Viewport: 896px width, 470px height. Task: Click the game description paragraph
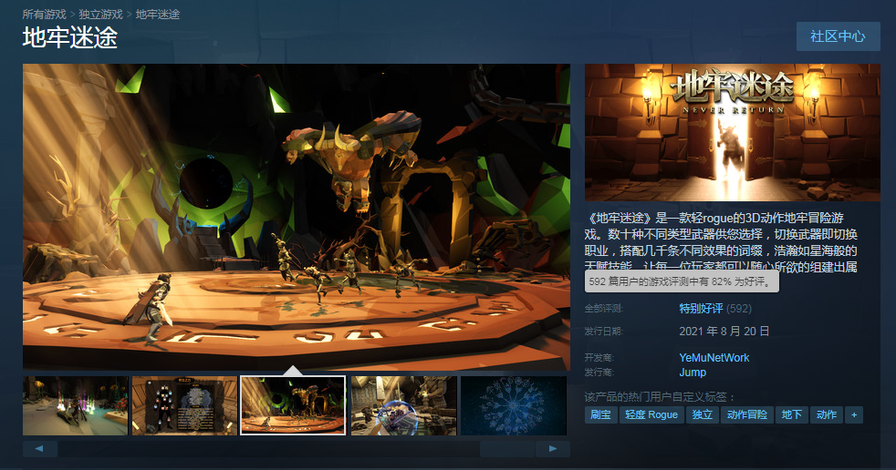point(721,241)
